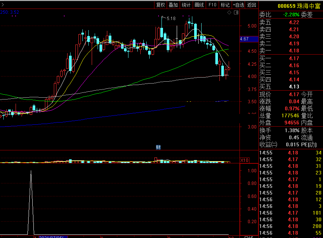Screen dimensions: 323x238
Task: Click the 收益(二) value 0.015
Action: [293, 144]
